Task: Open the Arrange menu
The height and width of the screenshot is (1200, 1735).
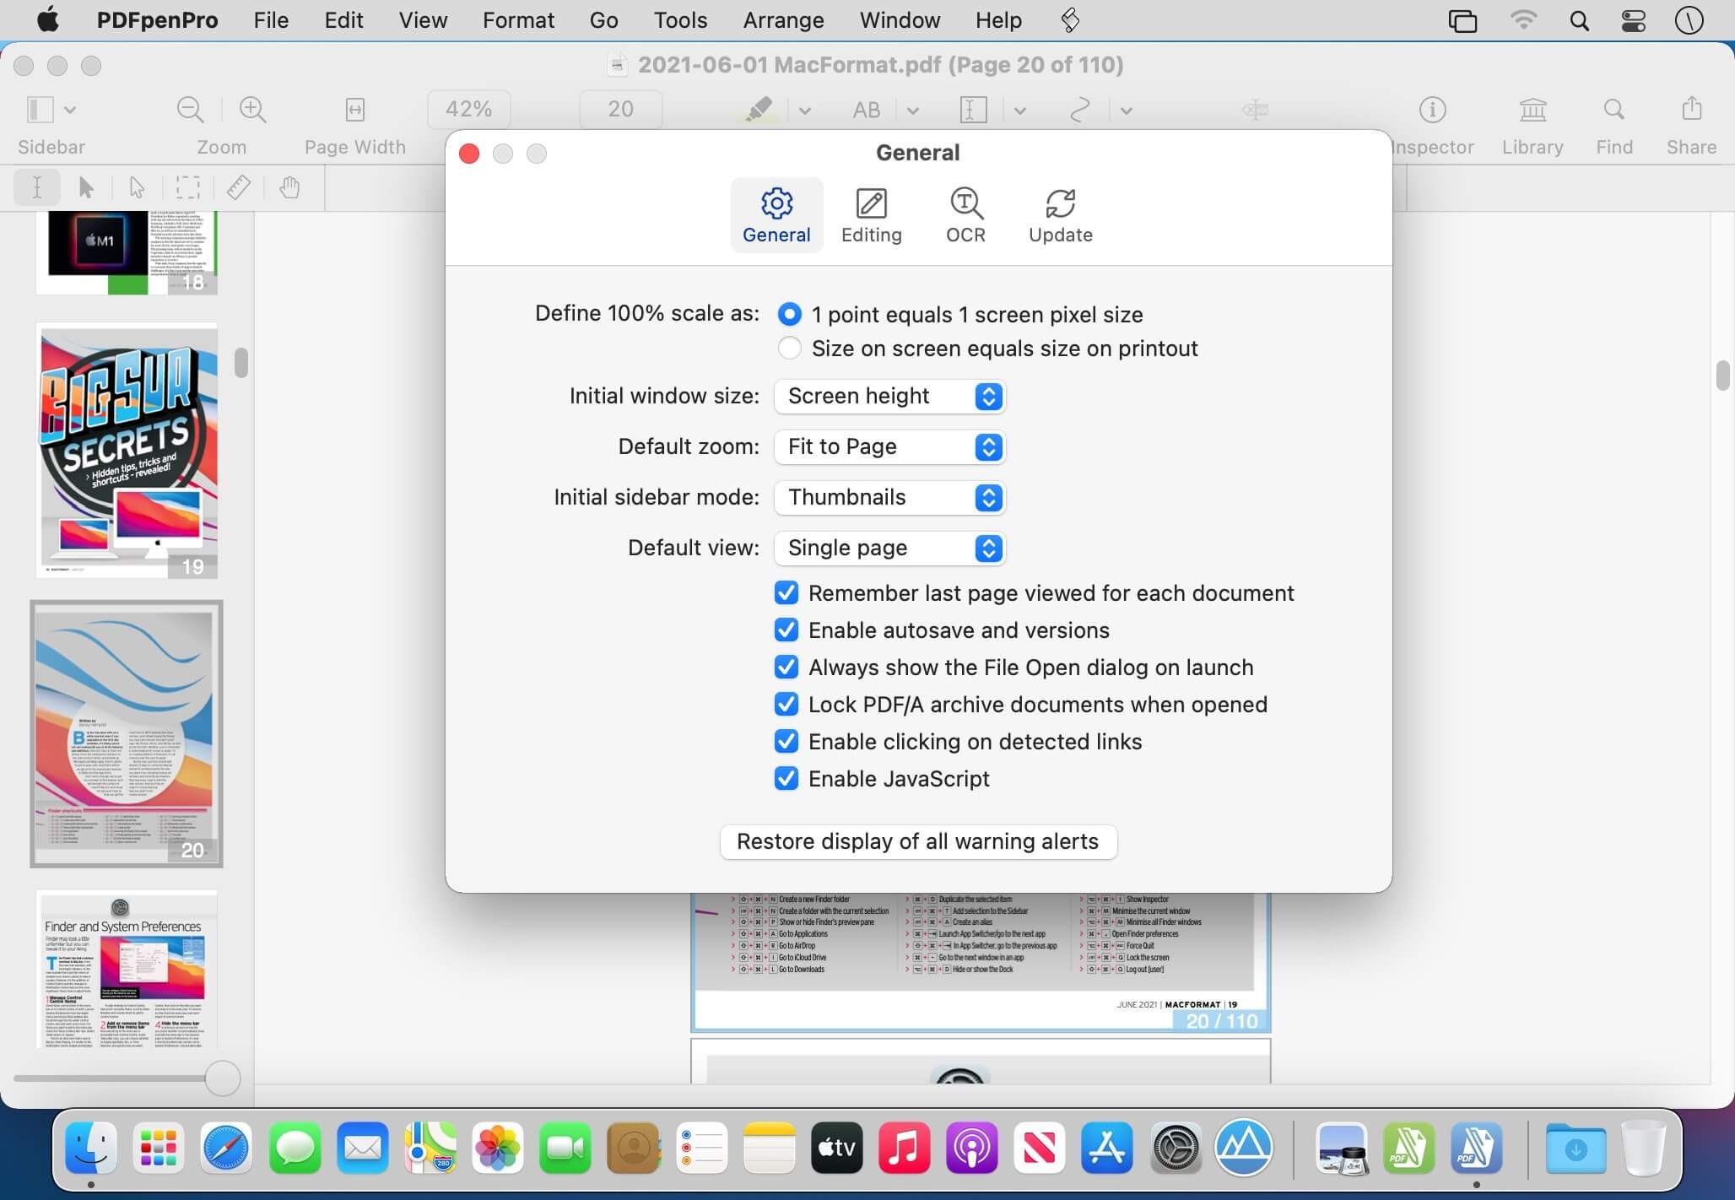Action: (x=783, y=20)
